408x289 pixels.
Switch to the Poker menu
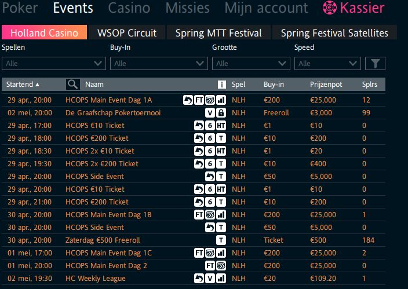20,8
